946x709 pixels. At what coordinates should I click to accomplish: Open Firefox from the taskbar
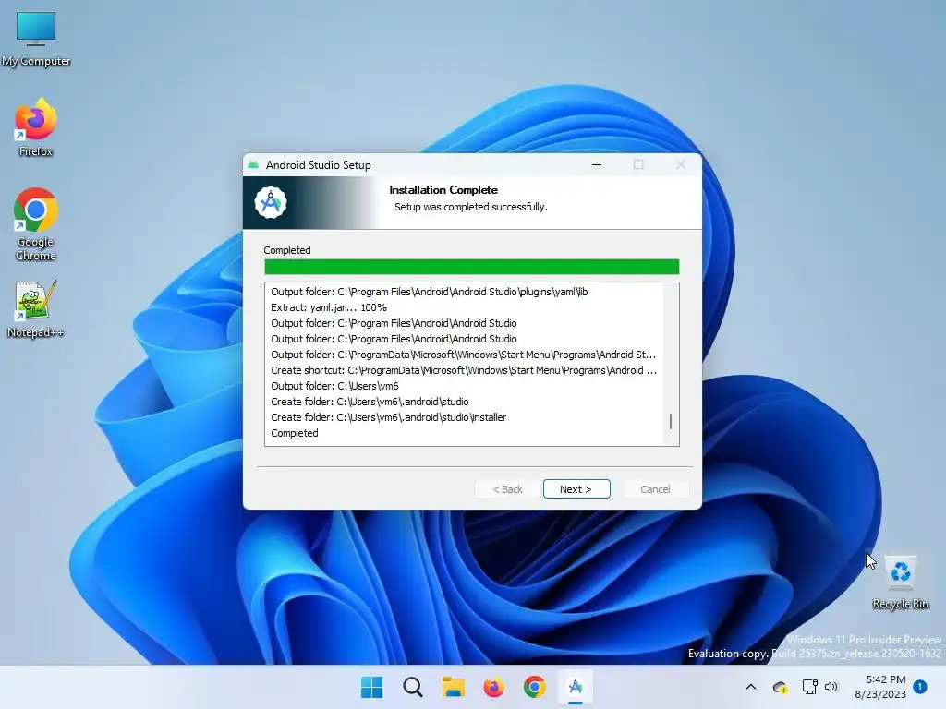click(493, 687)
